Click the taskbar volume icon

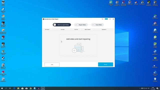(x=146, y=88)
